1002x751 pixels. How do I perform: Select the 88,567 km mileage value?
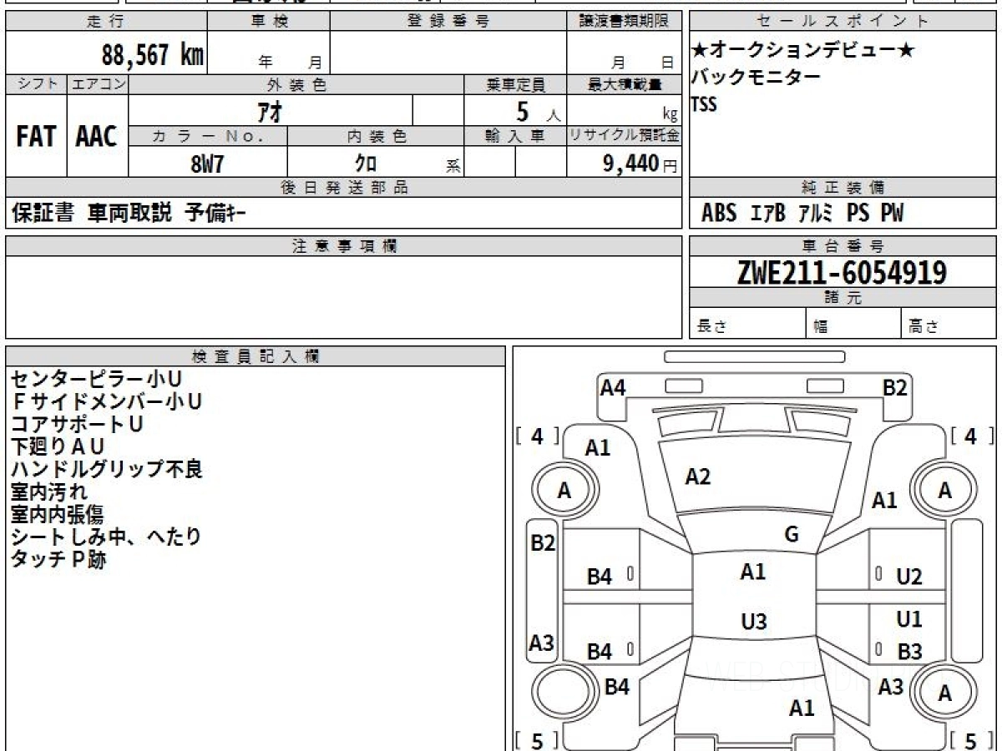point(153,55)
